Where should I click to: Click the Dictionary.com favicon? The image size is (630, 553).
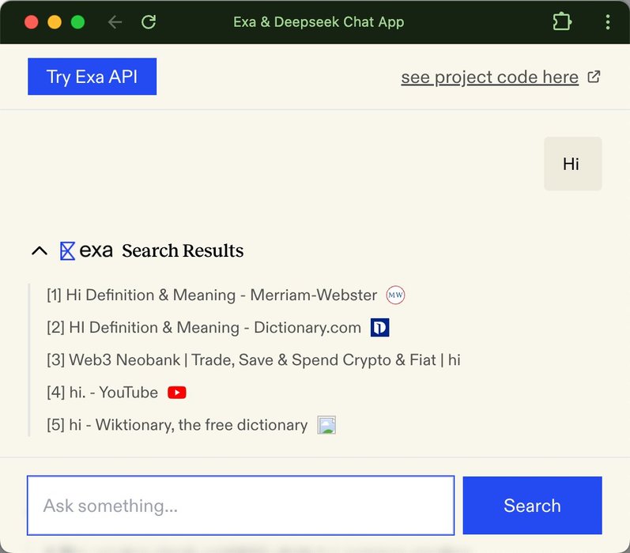[379, 327]
